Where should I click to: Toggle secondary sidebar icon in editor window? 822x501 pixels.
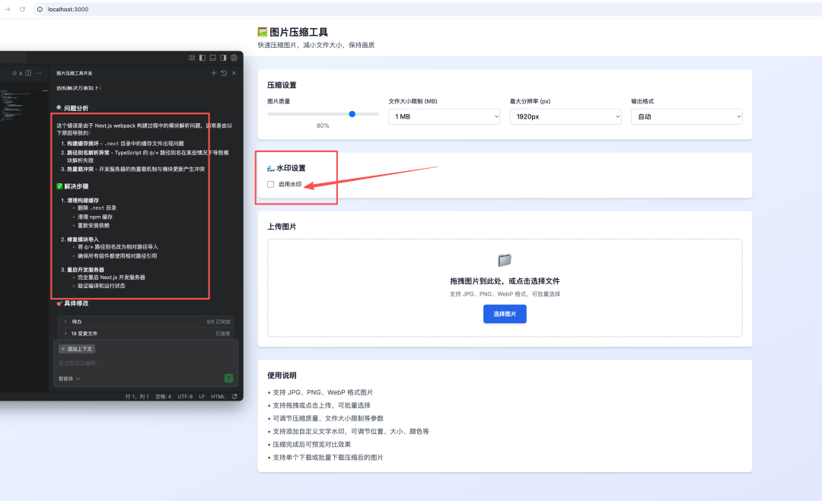tap(223, 58)
